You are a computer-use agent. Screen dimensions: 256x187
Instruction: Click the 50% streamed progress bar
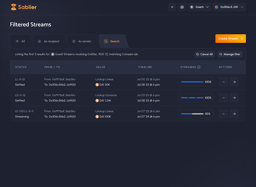click(192, 114)
